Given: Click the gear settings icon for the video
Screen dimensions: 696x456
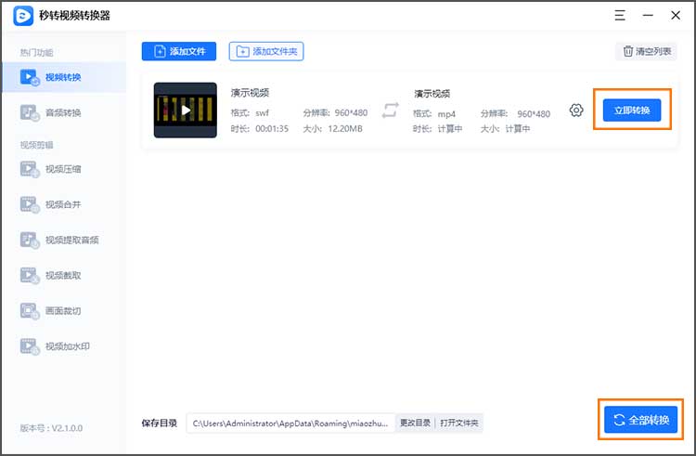Looking at the screenshot, I should click(576, 111).
